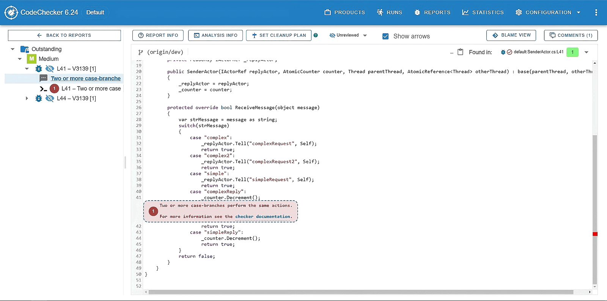
Task: Click the red marker on vertical scrollbar
Action: pyautogui.click(x=595, y=234)
